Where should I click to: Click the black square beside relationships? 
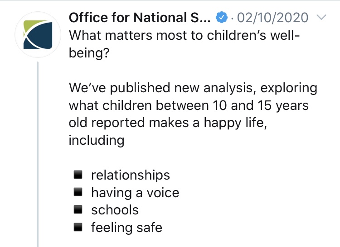[x=78, y=175]
